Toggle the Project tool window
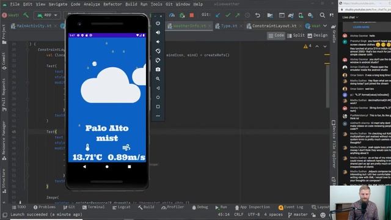 click(x=4, y=34)
